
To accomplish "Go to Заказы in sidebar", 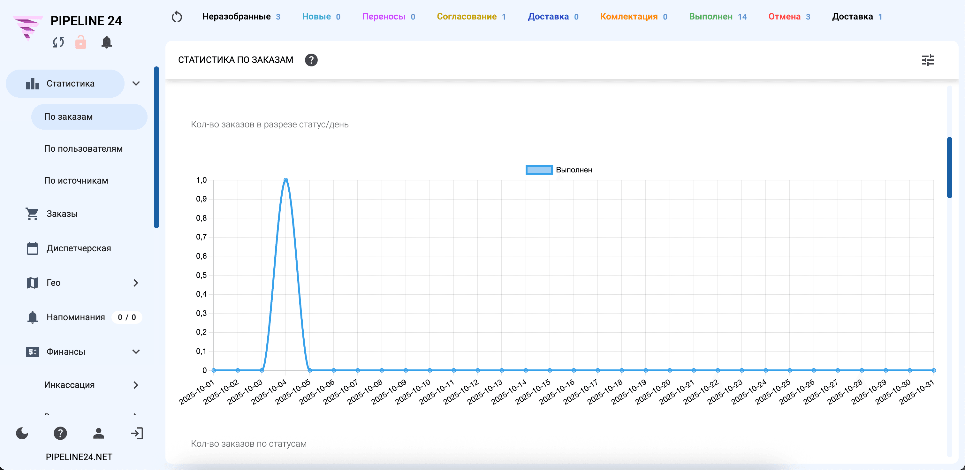I will click(x=62, y=214).
